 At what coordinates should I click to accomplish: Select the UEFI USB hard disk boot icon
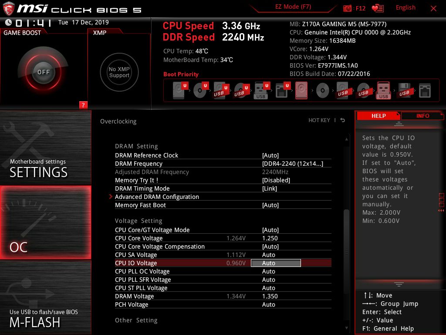tap(222, 90)
